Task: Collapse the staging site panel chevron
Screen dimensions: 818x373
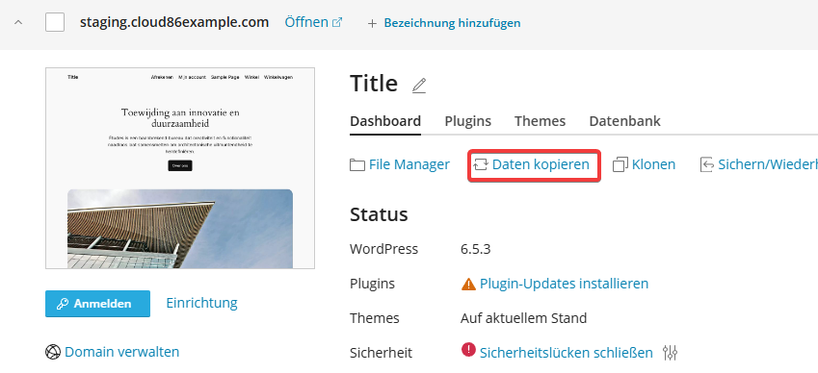Action: [x=18, y=22]
